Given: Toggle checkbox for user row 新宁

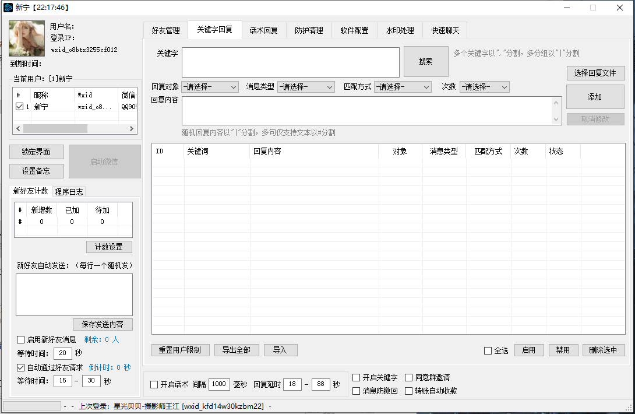Looking at the screenshot, I should click(19, 107).
